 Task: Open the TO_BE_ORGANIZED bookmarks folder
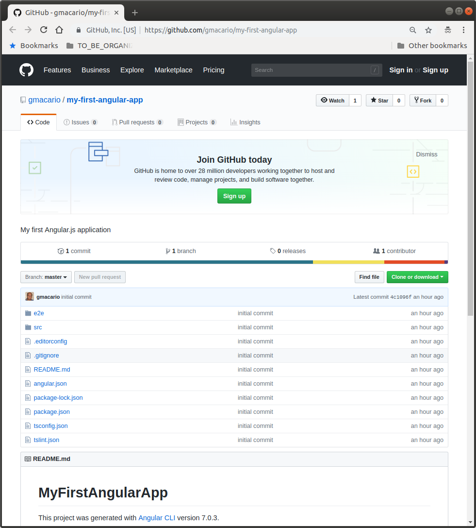pos(99,46)
